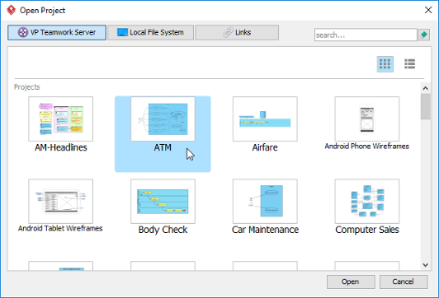
Task: Select Android Tablet Wireframes project thumbnail
Action: point(61,201)
